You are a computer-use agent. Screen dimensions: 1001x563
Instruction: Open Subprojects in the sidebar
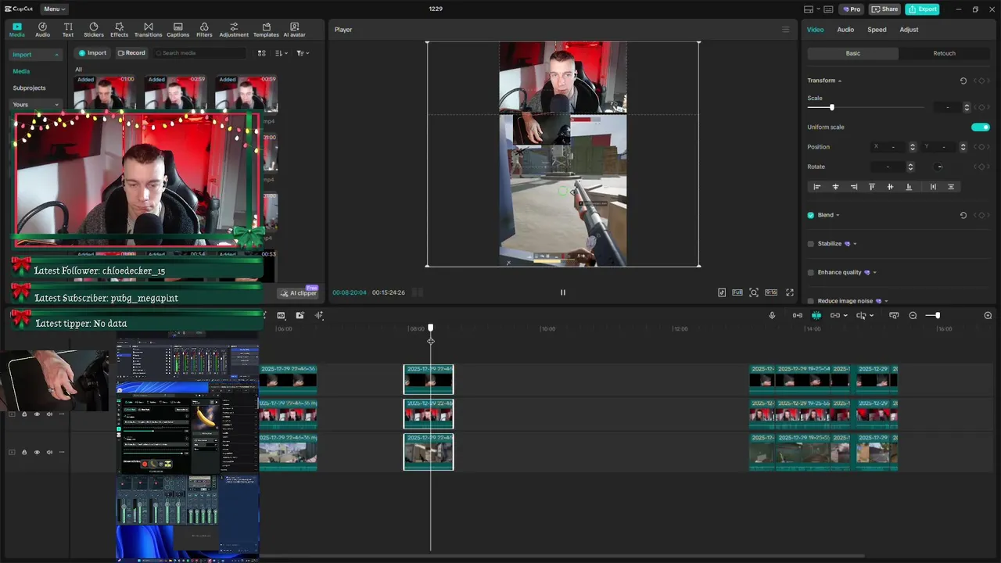pos(30,88)
